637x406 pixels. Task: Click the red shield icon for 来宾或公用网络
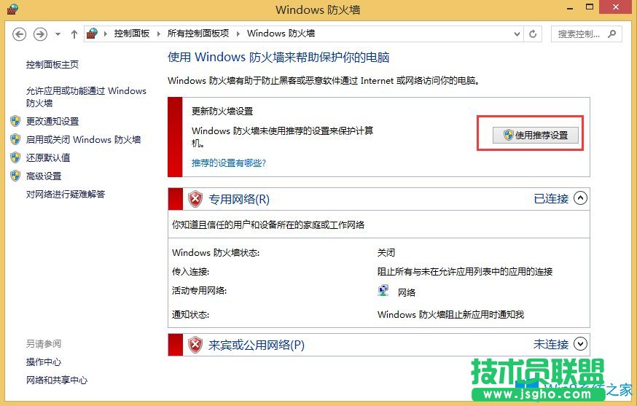[x=195, y=345]
